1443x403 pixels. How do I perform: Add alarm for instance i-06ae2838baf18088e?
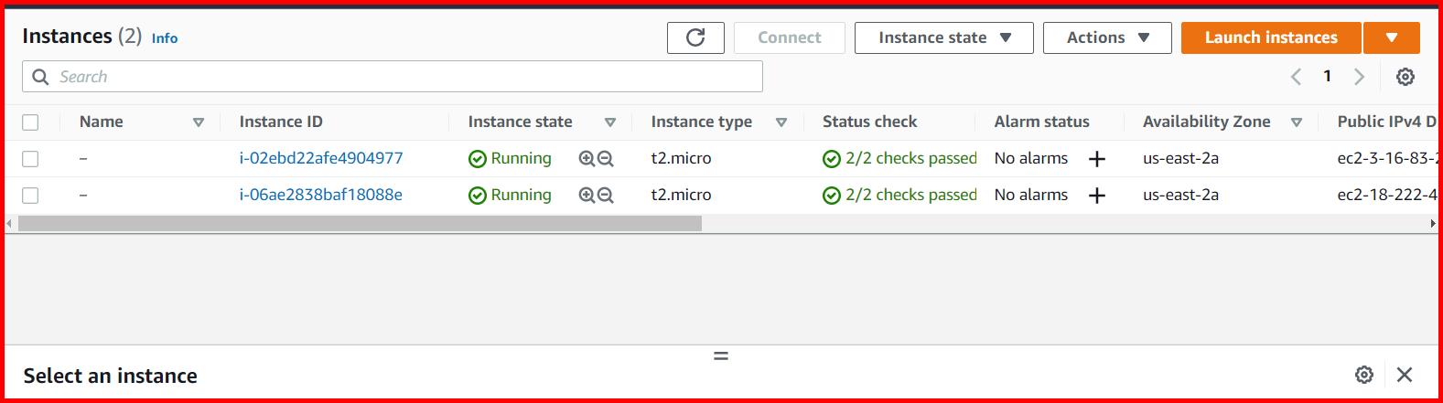click(x=1097, y=196)
